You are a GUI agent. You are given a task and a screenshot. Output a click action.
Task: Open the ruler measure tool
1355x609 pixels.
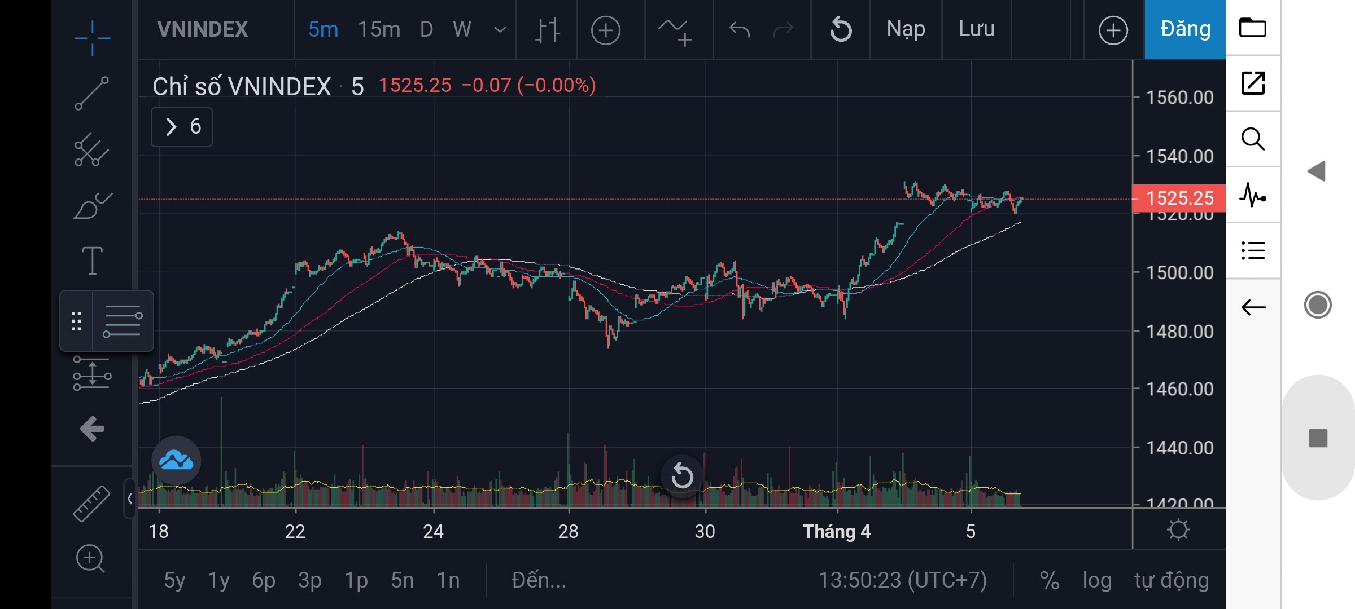click(92, 504)
